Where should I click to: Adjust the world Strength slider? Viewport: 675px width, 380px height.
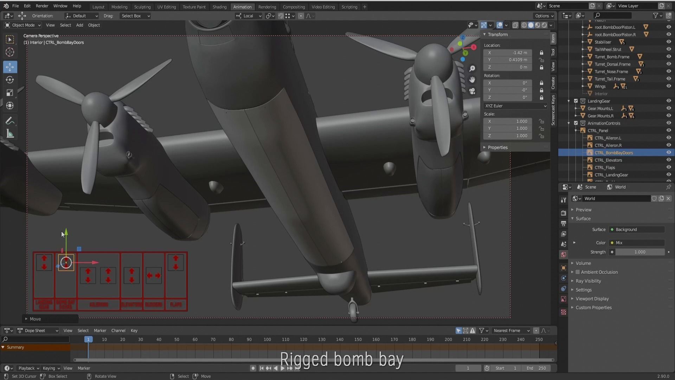pos(639,252)
